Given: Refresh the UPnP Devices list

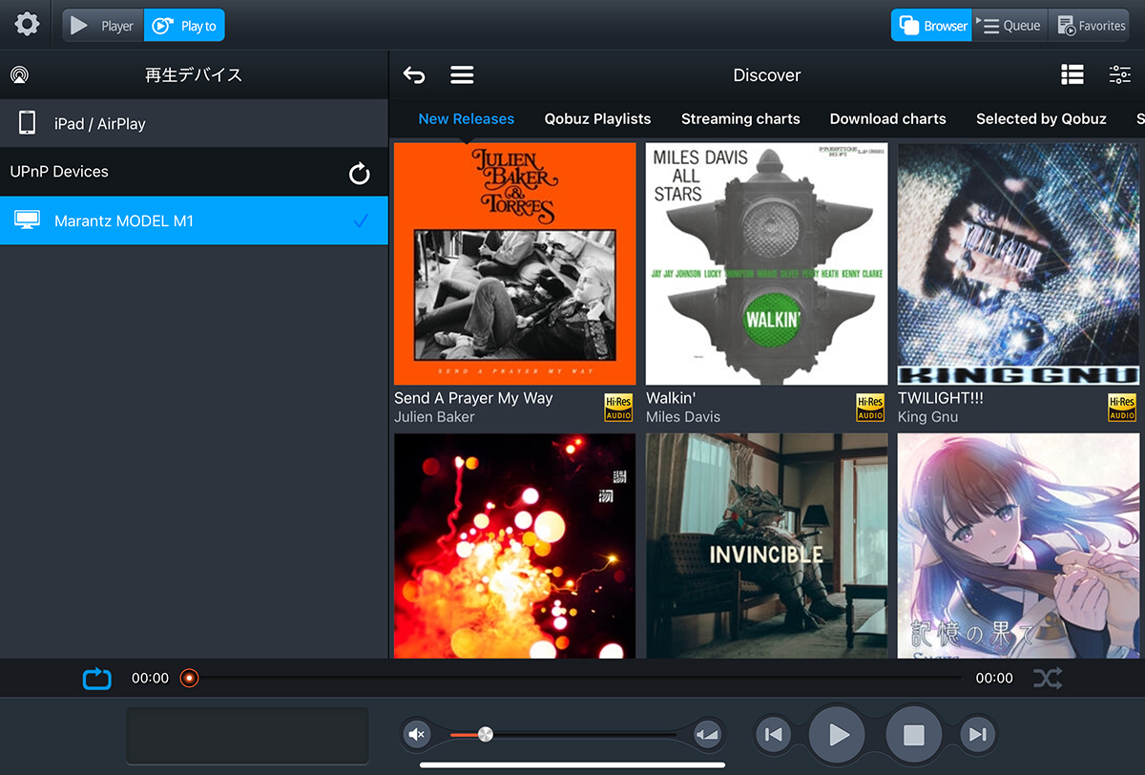Looking at the screenshot, I should 359,173.
